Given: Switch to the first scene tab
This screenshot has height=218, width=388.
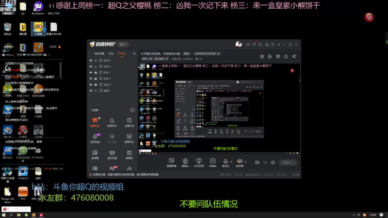Looking at the screenshot, I should [99, 53].
